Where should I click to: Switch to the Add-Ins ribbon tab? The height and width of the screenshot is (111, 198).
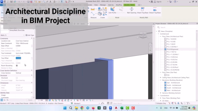point(111,5)
